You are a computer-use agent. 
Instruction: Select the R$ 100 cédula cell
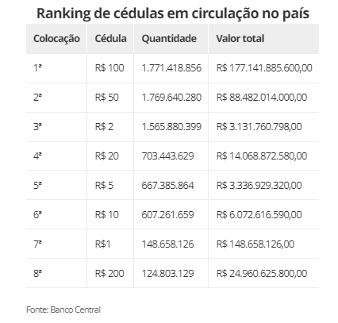[109, 68]
